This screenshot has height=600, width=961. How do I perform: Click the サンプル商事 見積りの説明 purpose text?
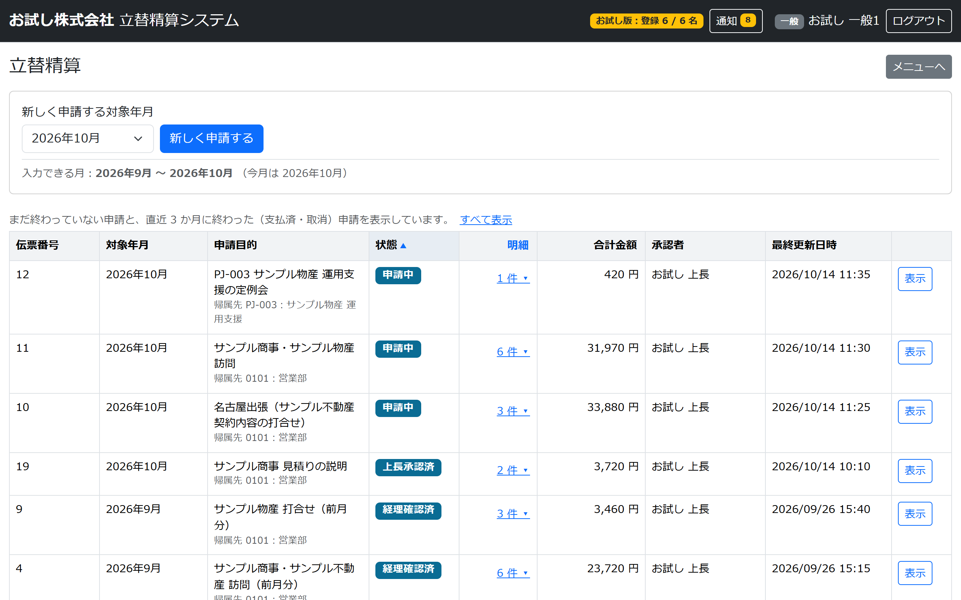tap(280, 466)
